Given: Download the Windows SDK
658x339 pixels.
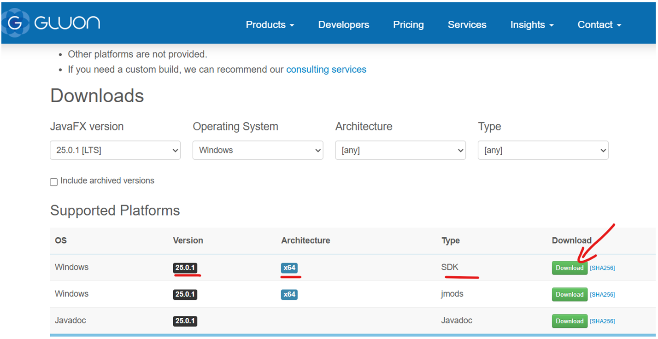Looking at the screenshot, I should 570,268.
